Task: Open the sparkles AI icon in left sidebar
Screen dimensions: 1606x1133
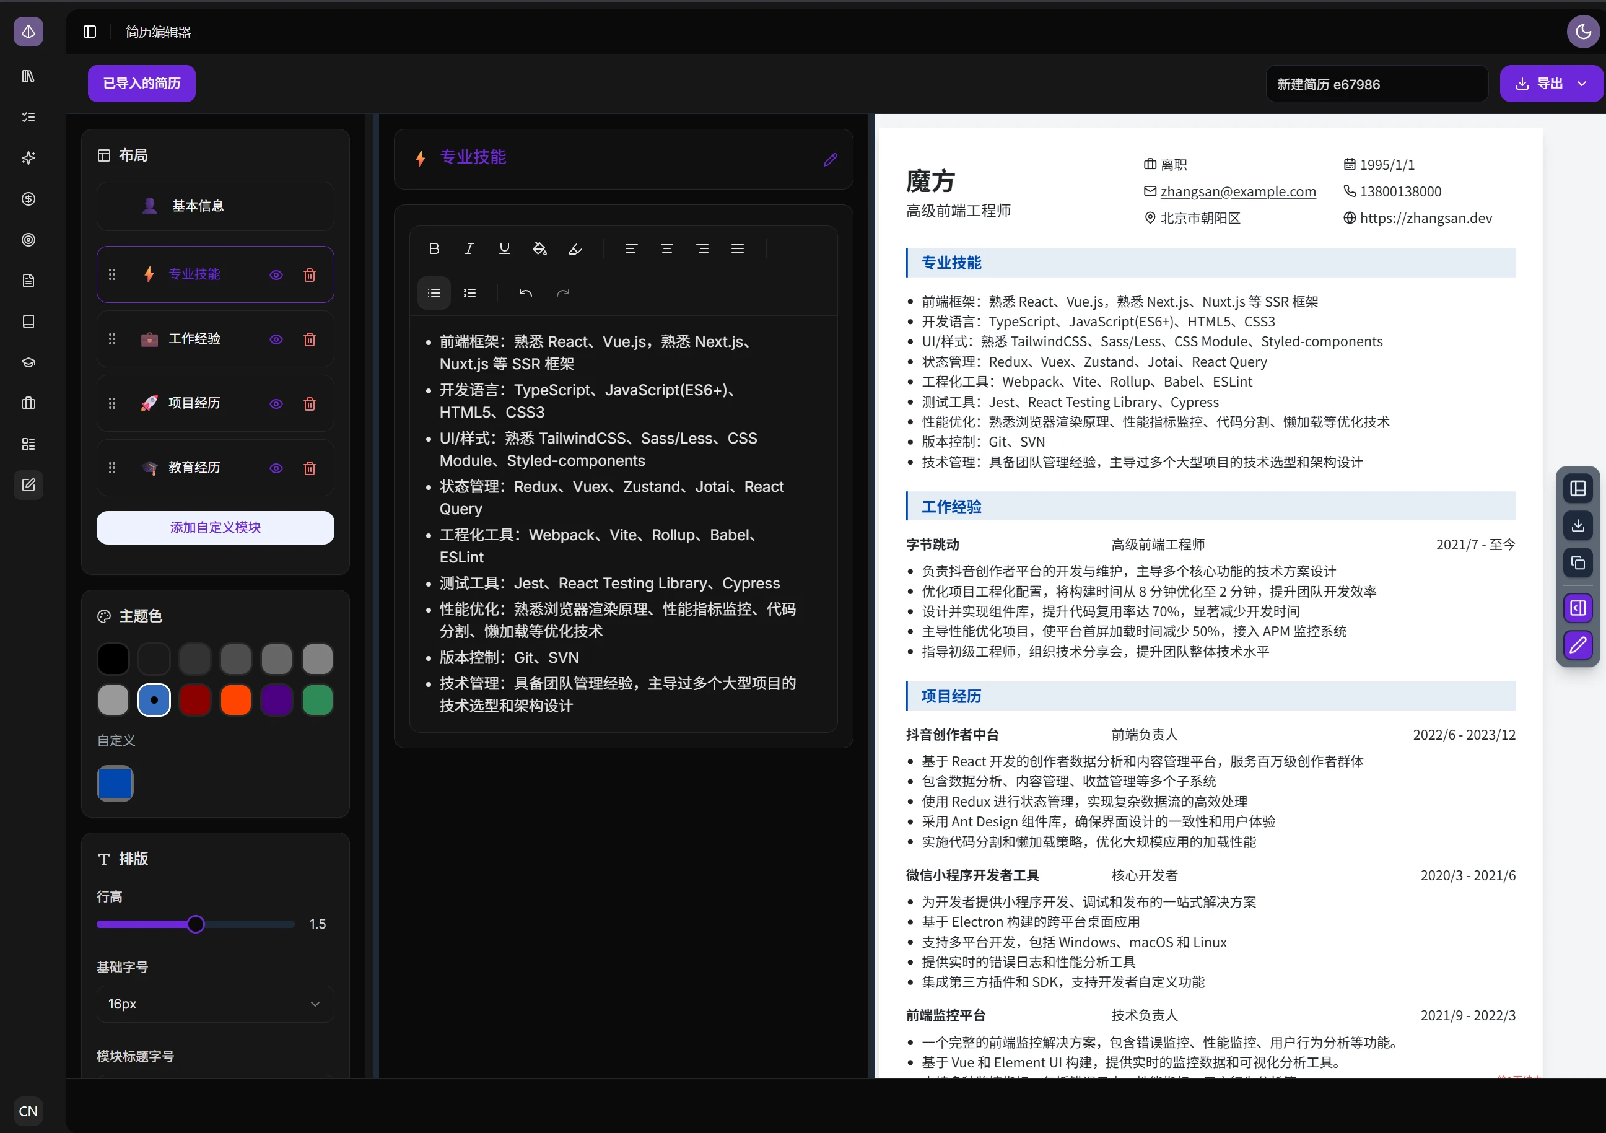Action: 28,158
